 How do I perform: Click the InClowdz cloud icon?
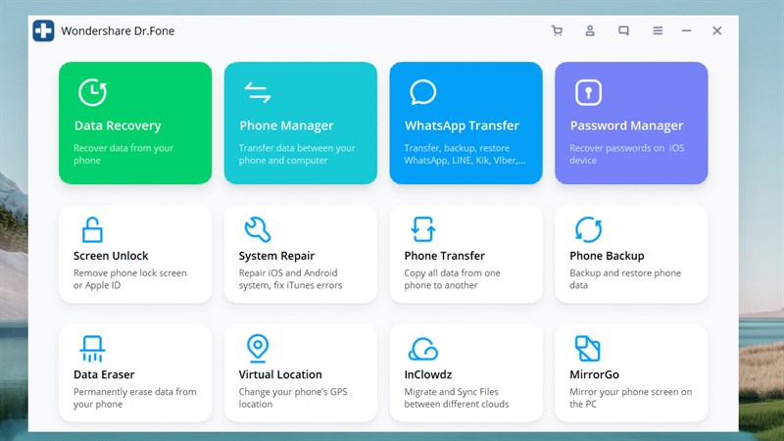(x=423, y=349)
